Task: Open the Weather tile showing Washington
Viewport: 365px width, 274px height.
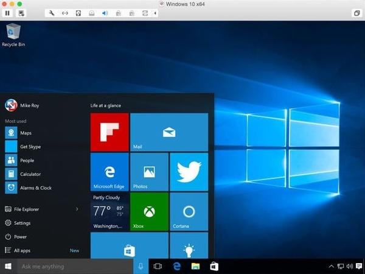Action: point(109,211)
